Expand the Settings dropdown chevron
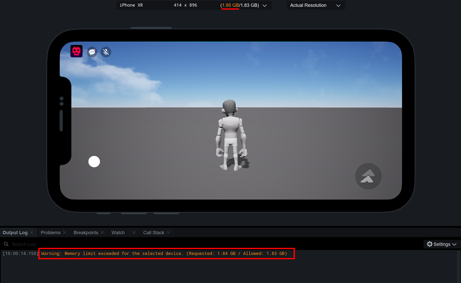The height and width of the screenshot is (283, 461). (454, 244)
